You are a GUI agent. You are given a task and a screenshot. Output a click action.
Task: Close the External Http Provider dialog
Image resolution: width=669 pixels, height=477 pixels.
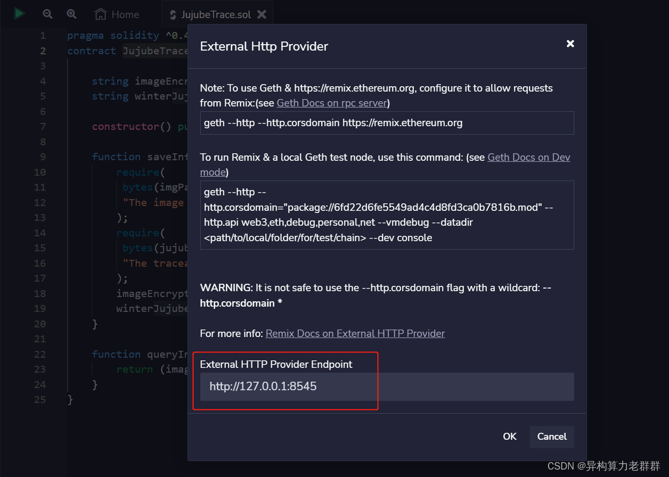tap(570, 44)
